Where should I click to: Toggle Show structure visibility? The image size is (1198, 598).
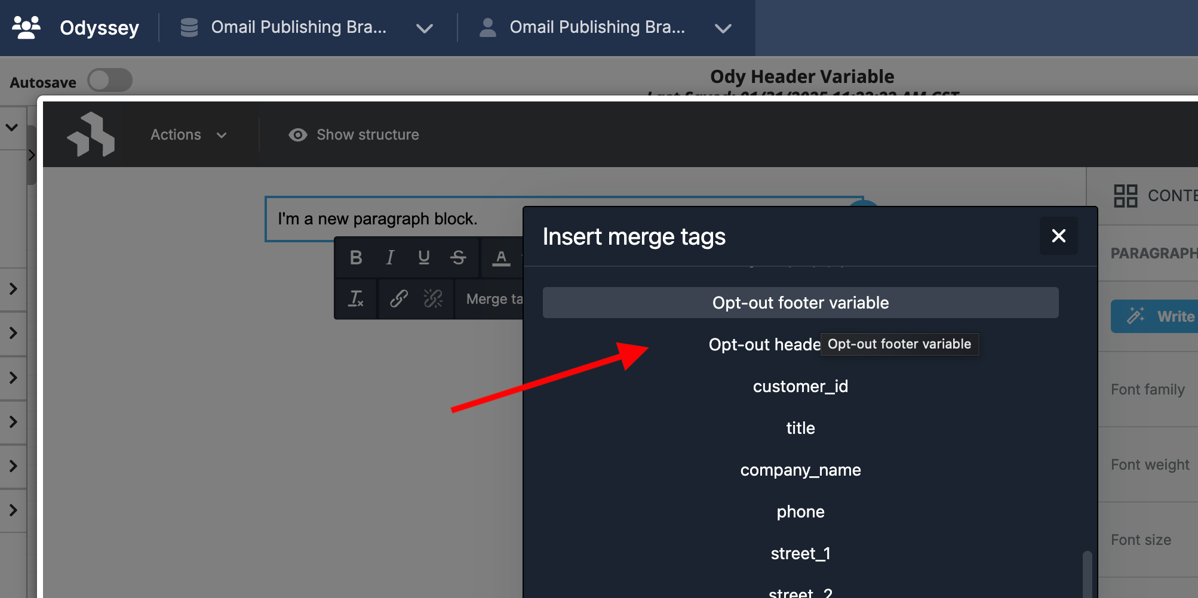pos(354,135)
